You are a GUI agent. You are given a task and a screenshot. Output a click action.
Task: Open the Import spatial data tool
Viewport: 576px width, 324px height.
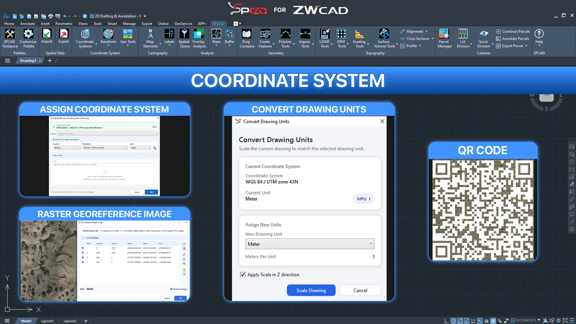tap(47, 36)
